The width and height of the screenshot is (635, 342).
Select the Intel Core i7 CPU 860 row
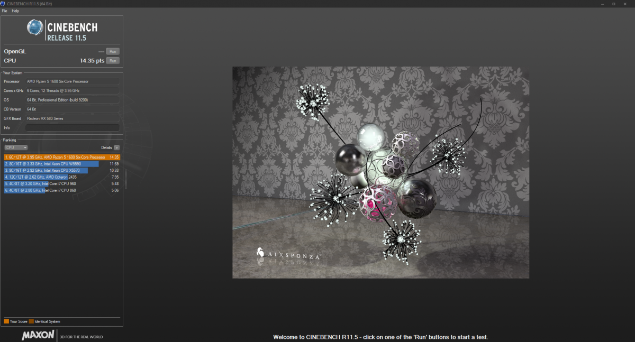(62, 190)
